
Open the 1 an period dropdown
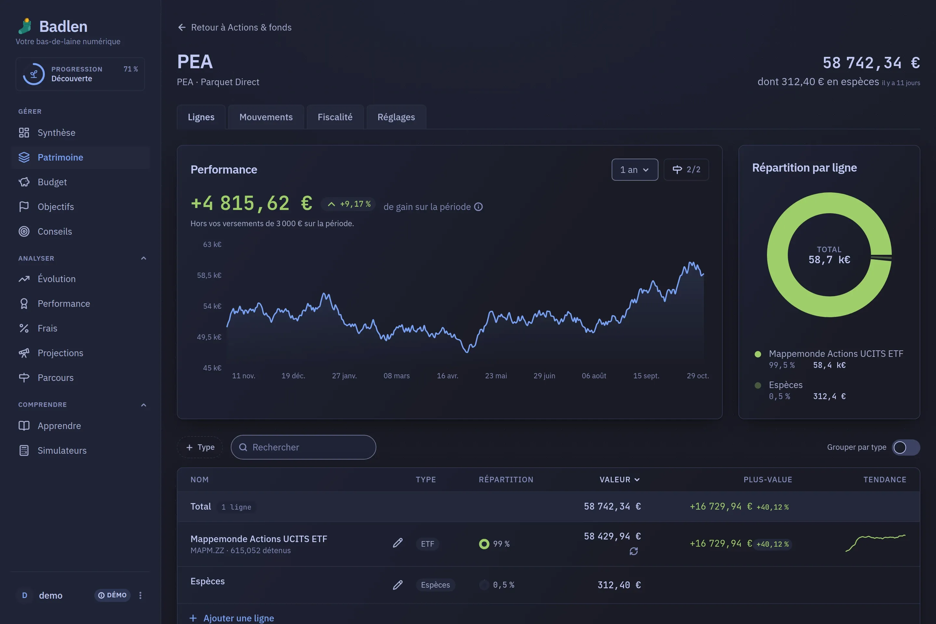pos(635,170)
